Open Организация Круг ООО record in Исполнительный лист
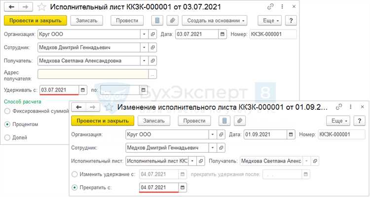Image resolution: width=370 pixels, height=197 pixels. (152, 34)
